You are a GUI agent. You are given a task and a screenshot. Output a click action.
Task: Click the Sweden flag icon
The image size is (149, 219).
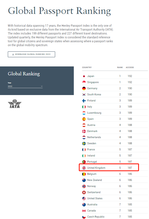84,143
